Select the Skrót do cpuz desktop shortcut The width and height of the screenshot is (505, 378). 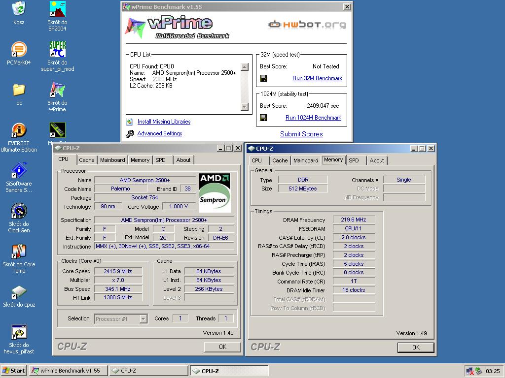point(19,292)
